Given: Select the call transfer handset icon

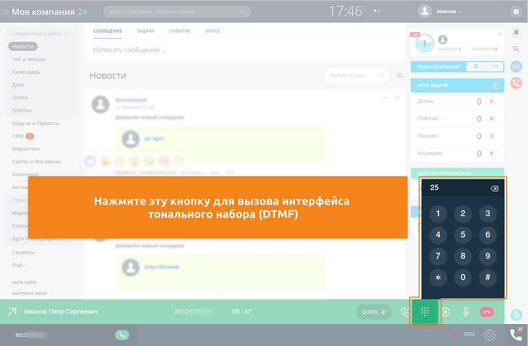Looking at the screenshot, I should point(405,311).
